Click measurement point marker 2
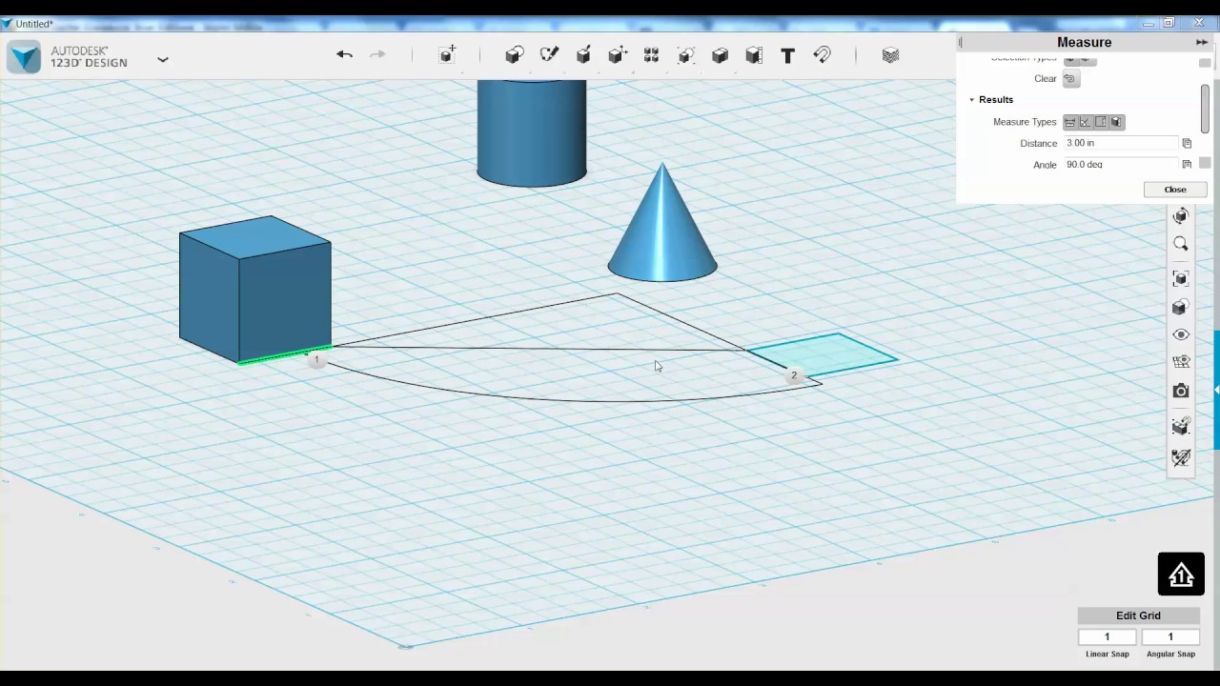 coord(793,375)
